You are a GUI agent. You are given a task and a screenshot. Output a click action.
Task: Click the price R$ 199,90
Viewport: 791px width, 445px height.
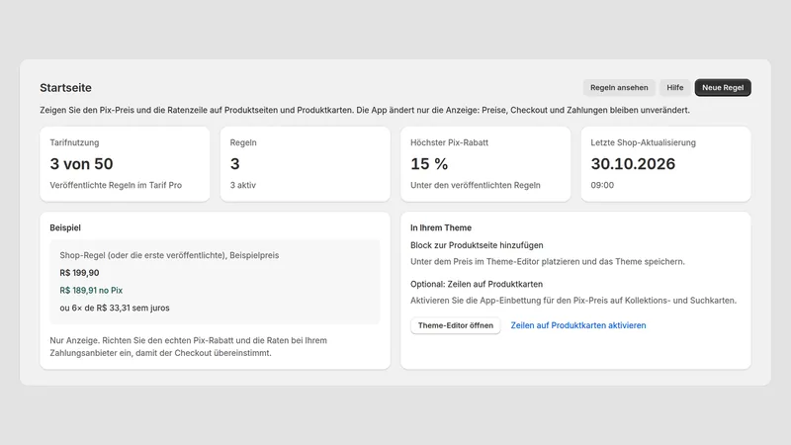point(79,273)
